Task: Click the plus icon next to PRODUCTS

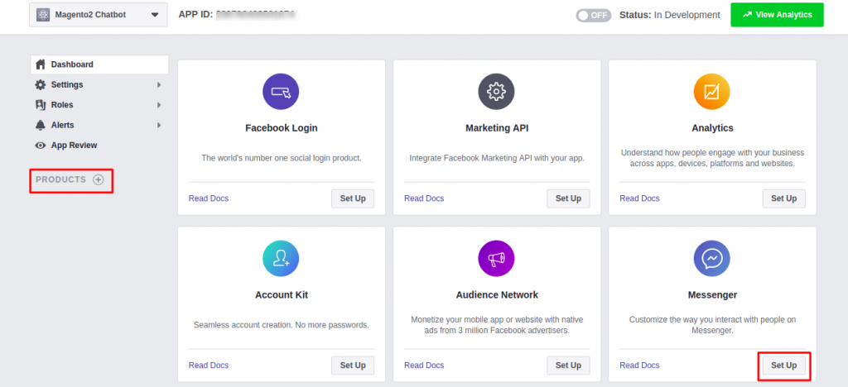Action: coord(98,179)
